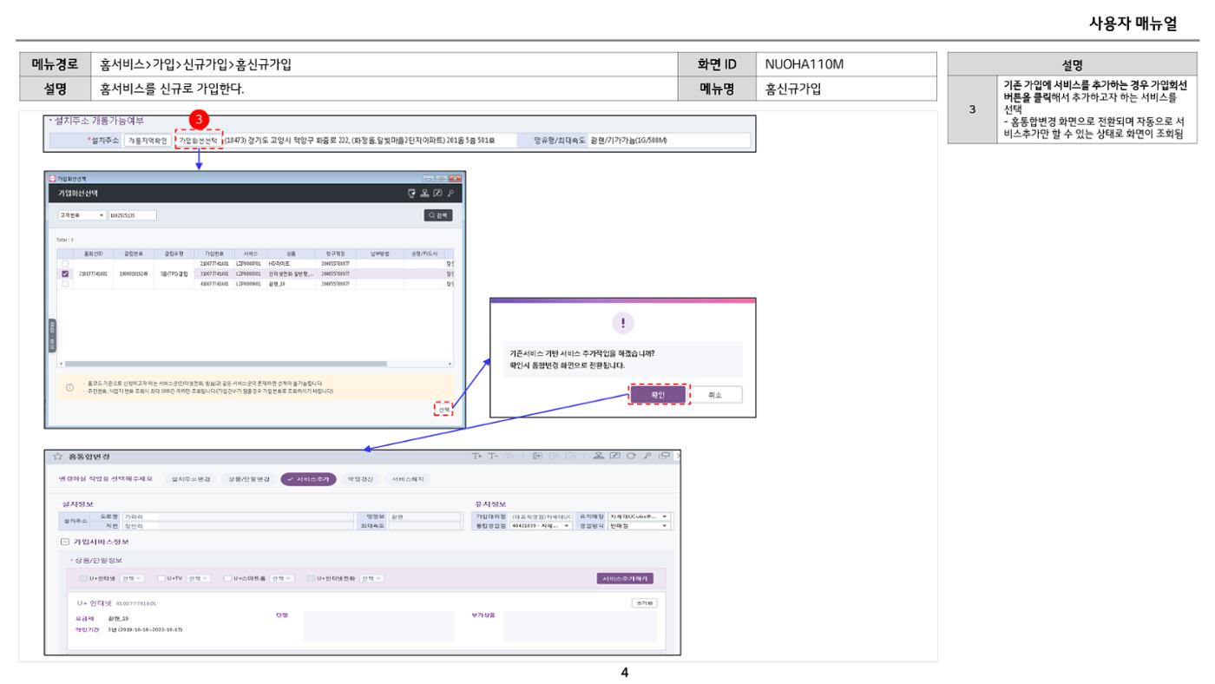Click the monitor icon in 가입회선선택 header
Screen dimensions: 1215x684
click(x=412, y=193)
